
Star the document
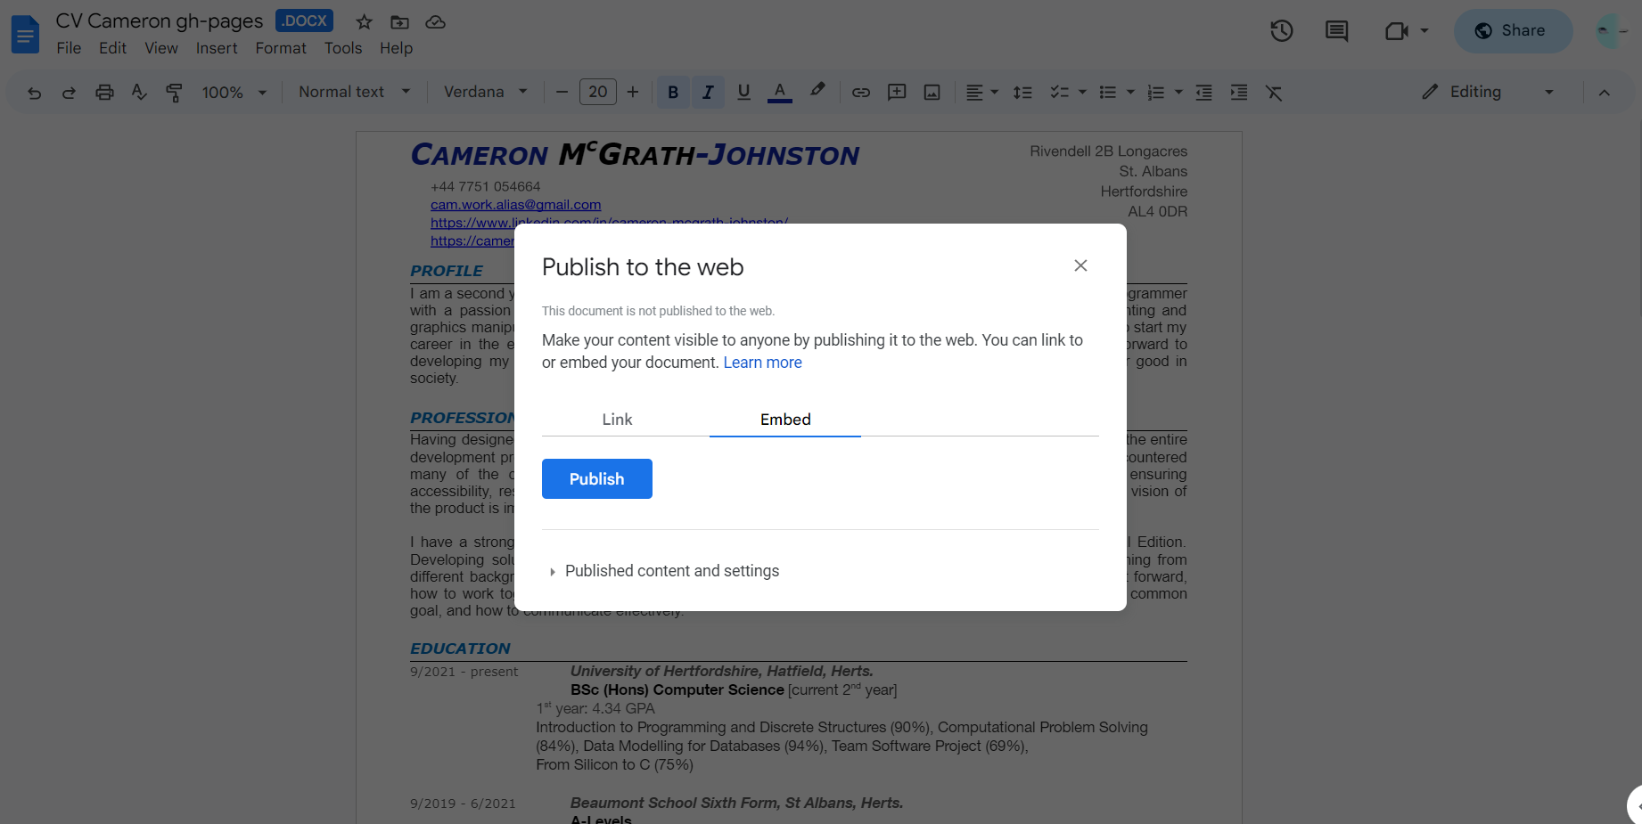coord(364,21)
